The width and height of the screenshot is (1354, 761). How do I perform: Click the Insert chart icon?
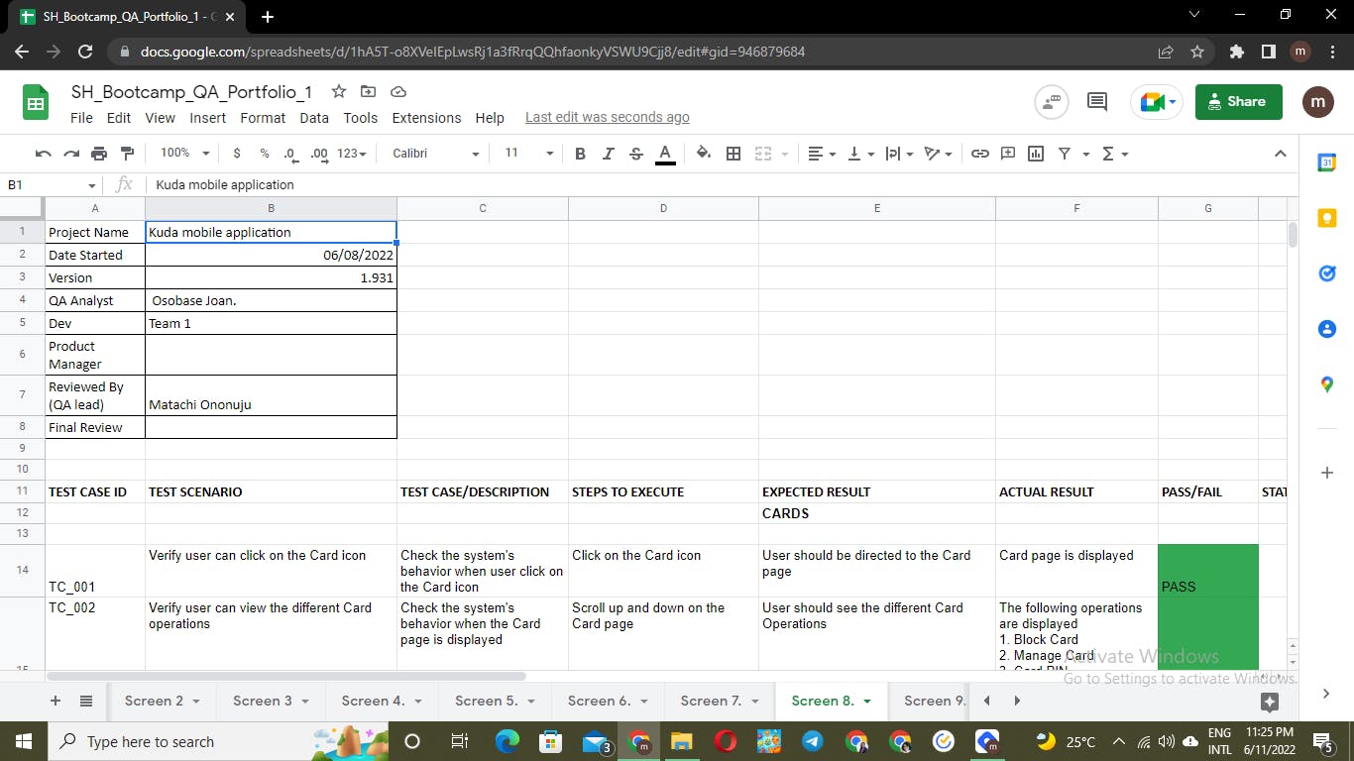point(1036,154)
